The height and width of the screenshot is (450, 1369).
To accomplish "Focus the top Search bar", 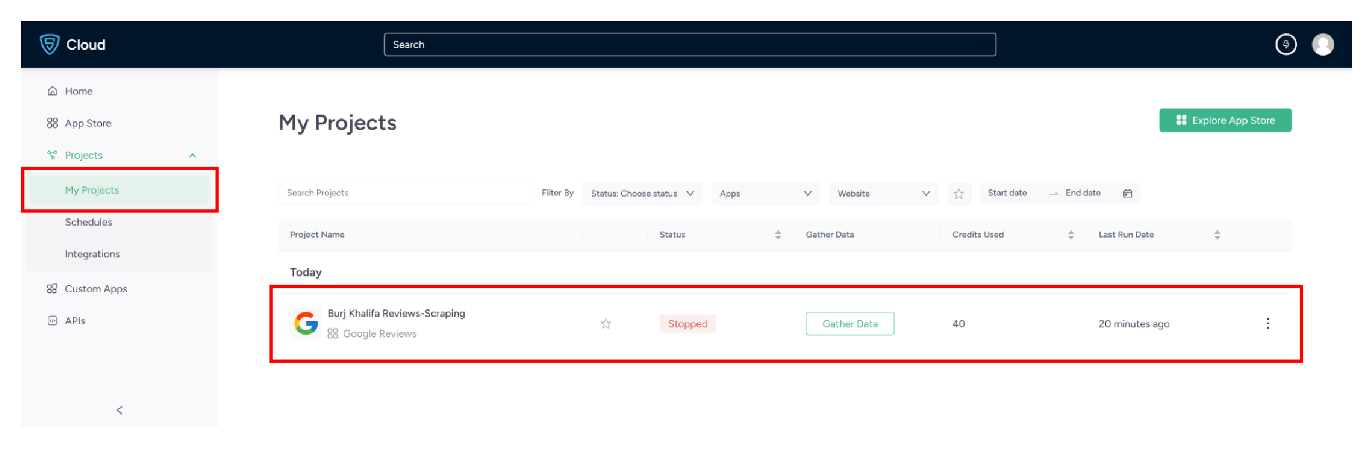I will pos(690,44).
